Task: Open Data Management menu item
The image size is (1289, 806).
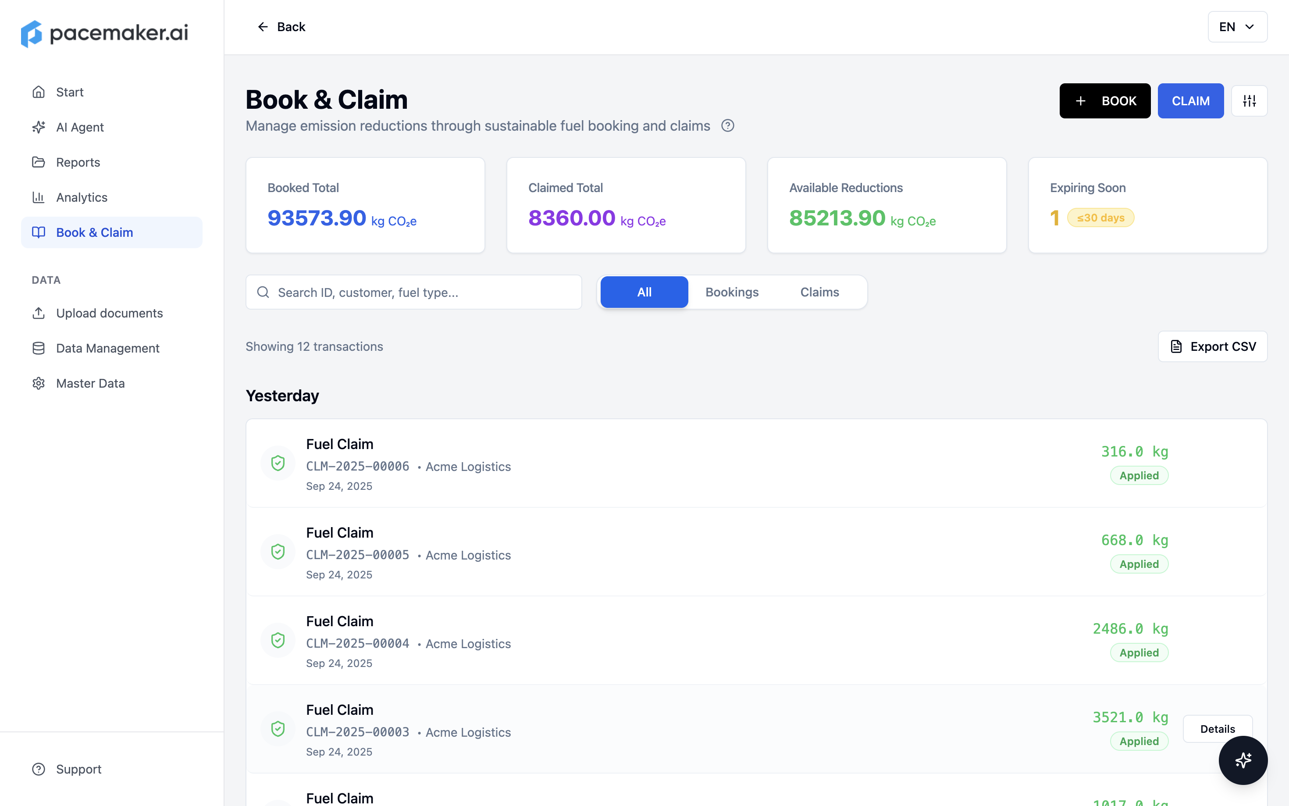Action: coord(111,348)
